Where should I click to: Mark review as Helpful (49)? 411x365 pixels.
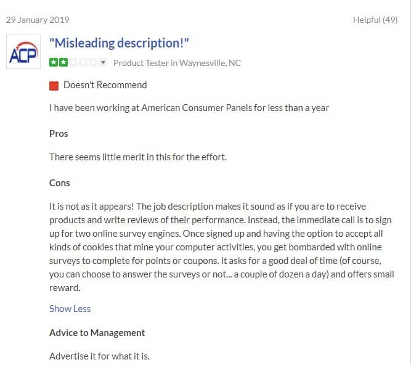pos(375,20)
